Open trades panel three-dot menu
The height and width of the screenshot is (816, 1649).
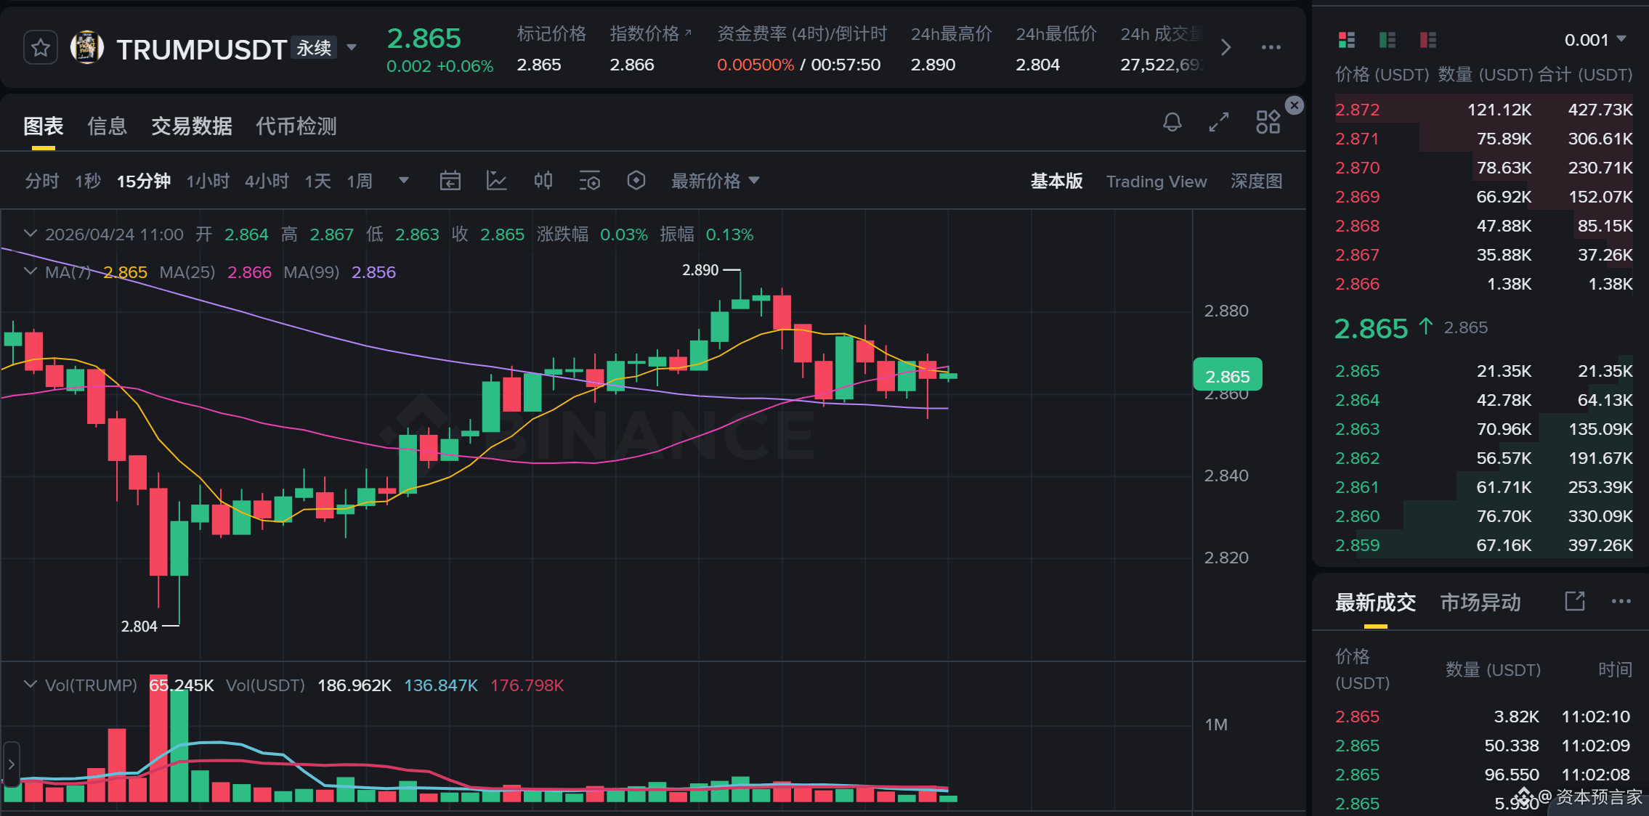click(1621, 601)
